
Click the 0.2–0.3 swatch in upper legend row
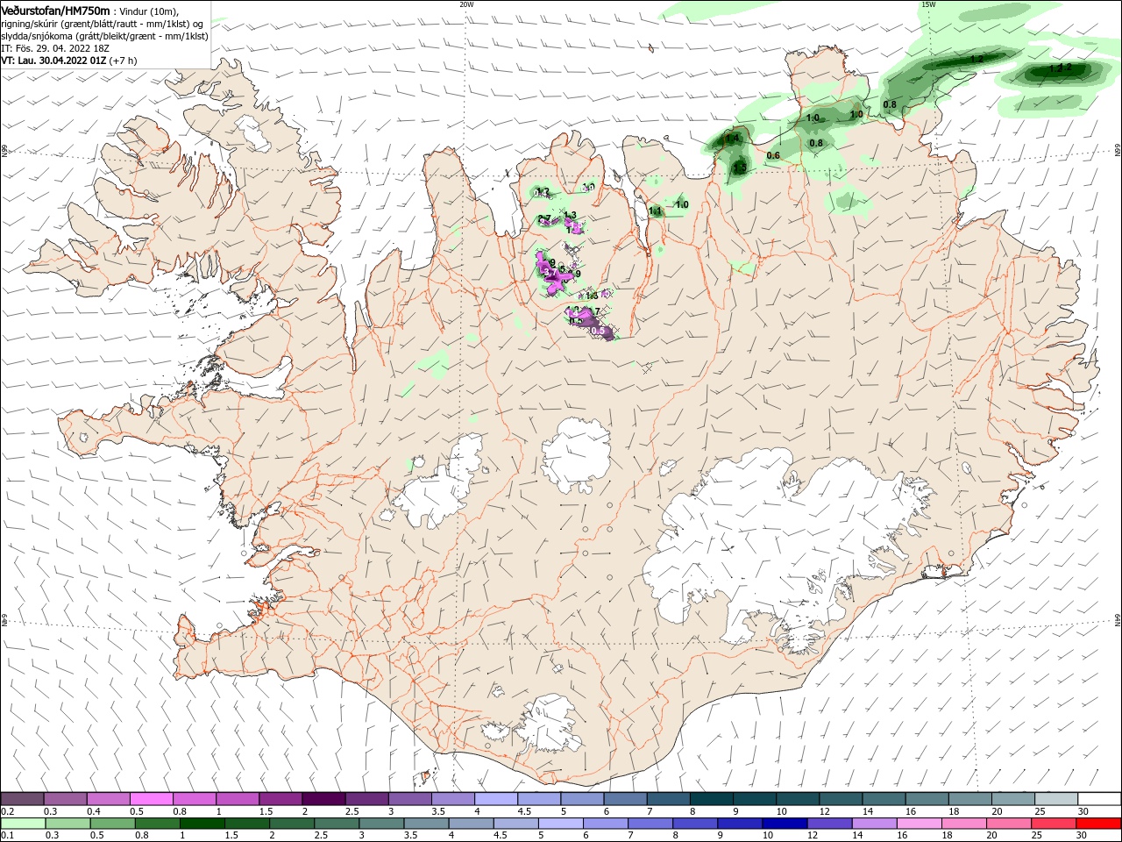point(22,799)
